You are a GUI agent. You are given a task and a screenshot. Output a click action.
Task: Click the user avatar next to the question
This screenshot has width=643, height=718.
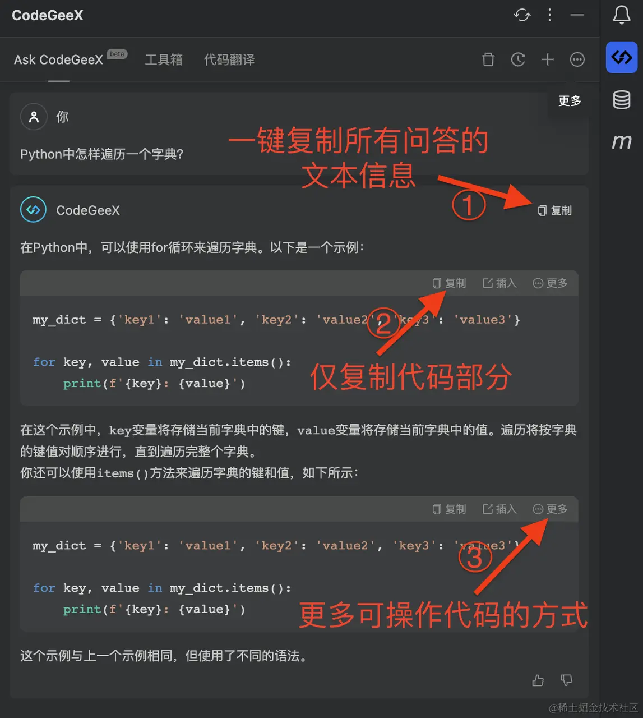pos(34,117)
